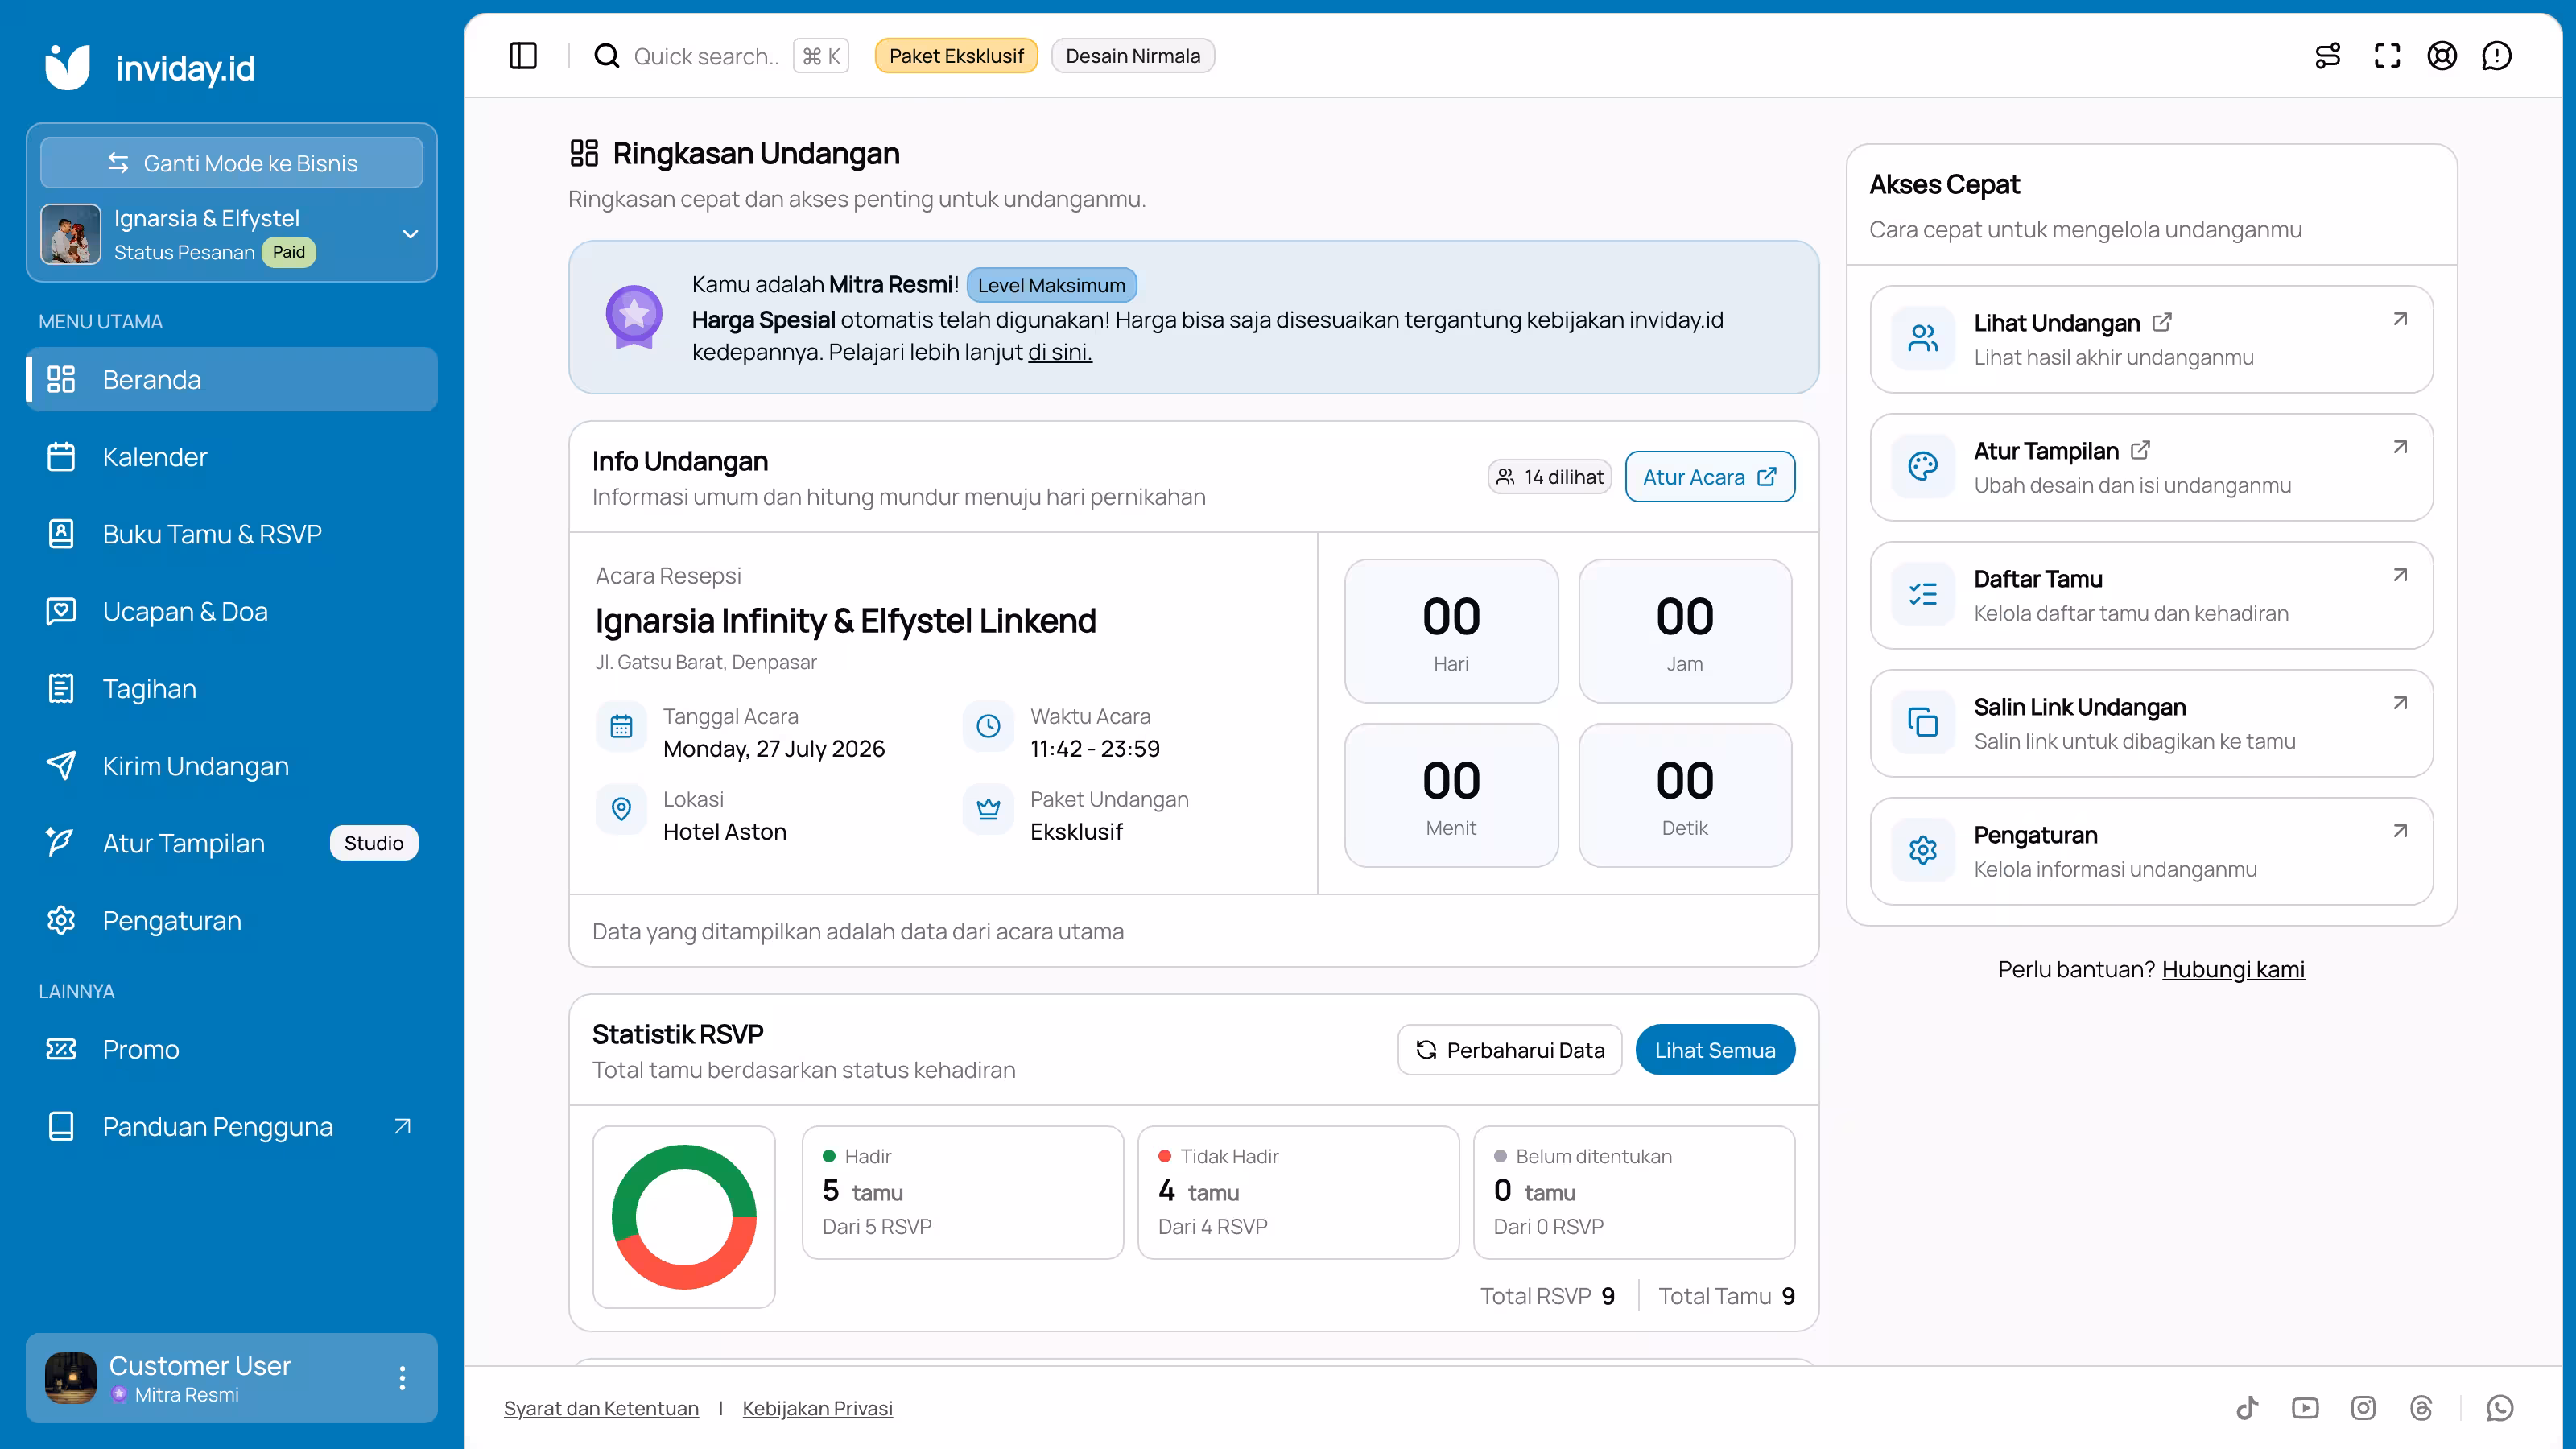Click the Hubungi kami link
The image size is (2576, 1449).
2233,969
